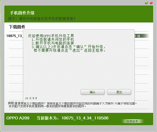Click the firmware entry starting 10075_13_
The image size is (157, 132).
pyautogui.click(x=15, y=36)
